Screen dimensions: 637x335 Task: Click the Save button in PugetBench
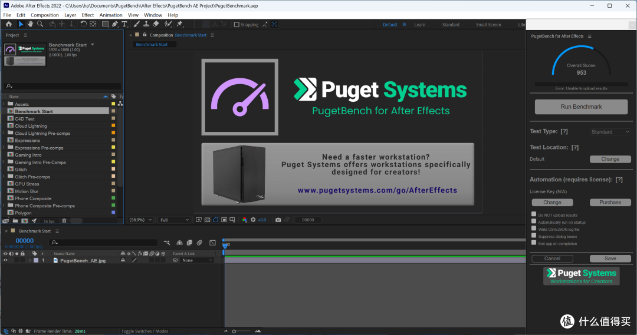pos(610,258)
